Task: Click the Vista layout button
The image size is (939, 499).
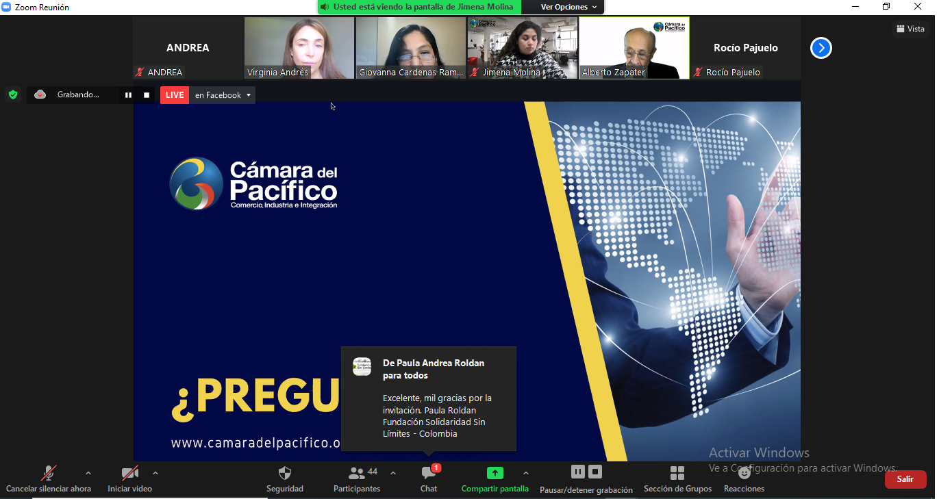Action: (910, 29)
